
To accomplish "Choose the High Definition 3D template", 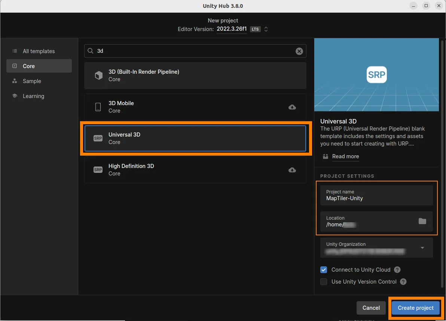I will 195,170.
